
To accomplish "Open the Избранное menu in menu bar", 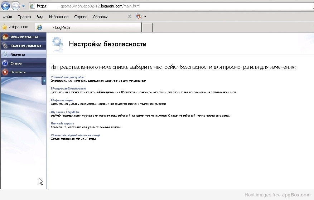I will [x=59, y=17].
